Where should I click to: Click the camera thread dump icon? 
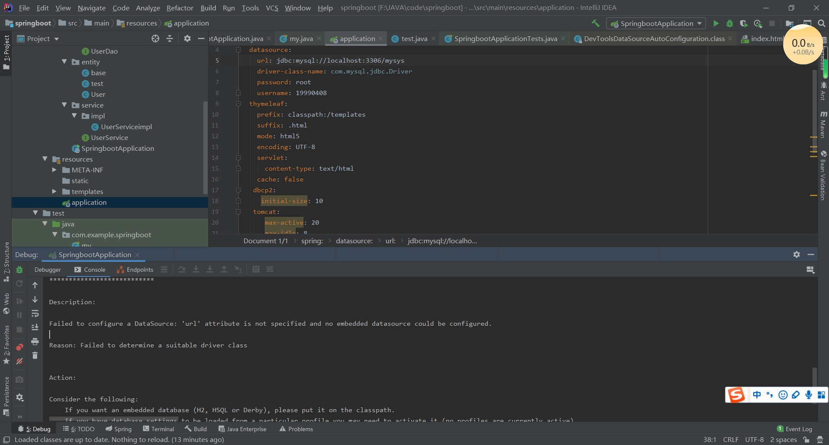coord(19,379)
